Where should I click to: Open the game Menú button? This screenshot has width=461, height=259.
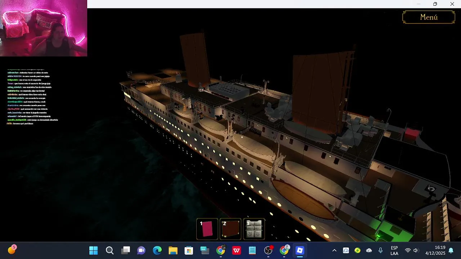(x=429, y=17)
